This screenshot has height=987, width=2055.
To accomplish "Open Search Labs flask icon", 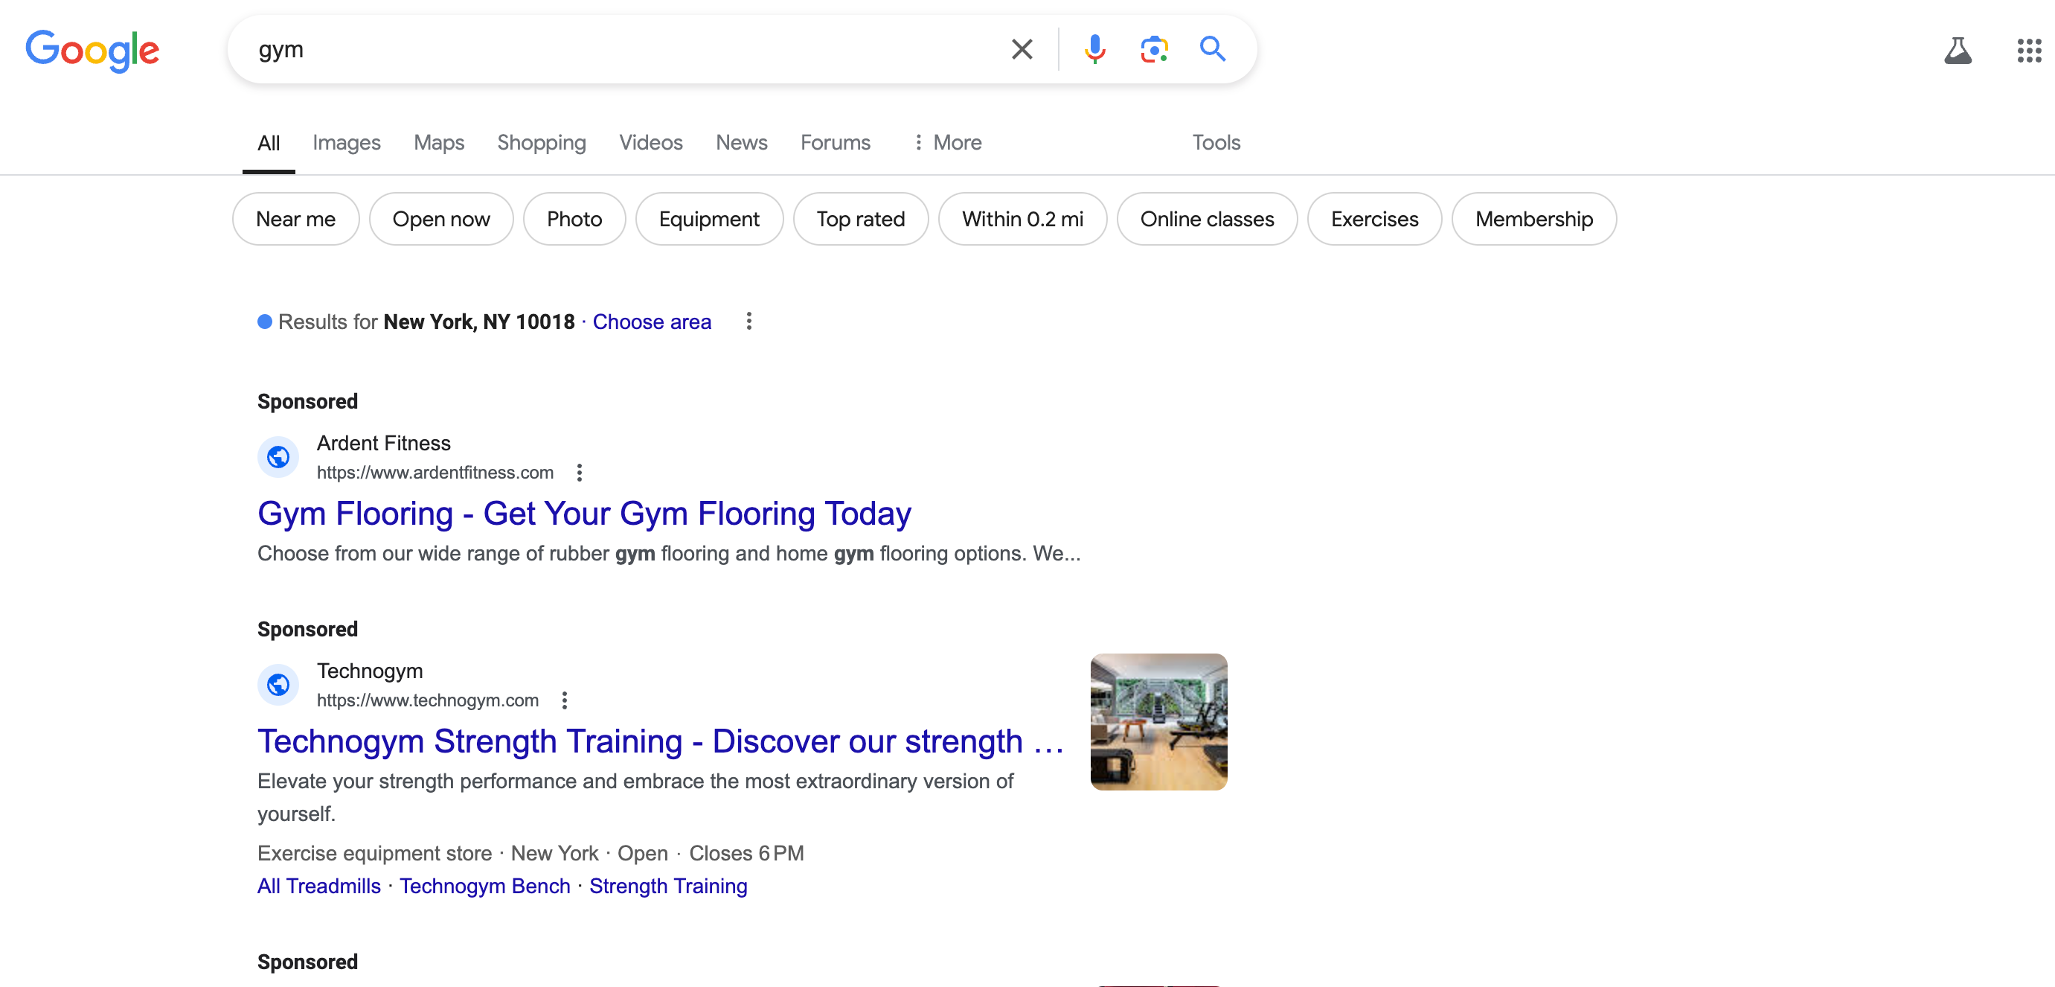I will point(1957,51).
